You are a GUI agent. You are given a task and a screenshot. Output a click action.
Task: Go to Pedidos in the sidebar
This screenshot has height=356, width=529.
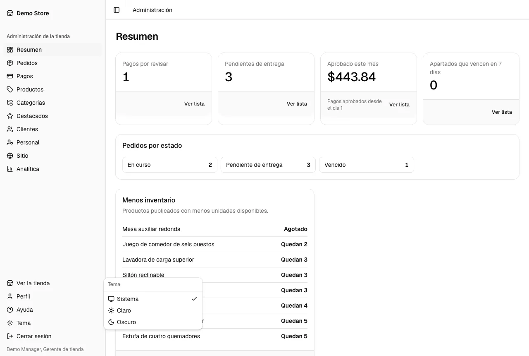coord(52,63)
